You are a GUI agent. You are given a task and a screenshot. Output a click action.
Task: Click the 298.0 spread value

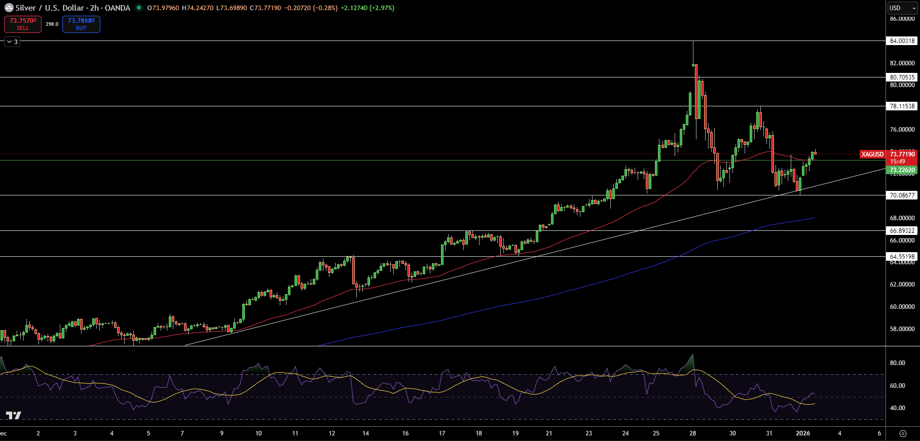pyautogui.click(x=52, y=24)
